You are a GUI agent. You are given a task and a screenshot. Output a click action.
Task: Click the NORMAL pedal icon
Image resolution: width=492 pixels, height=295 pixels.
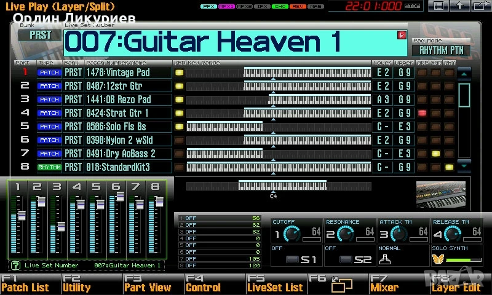[385, 259]
